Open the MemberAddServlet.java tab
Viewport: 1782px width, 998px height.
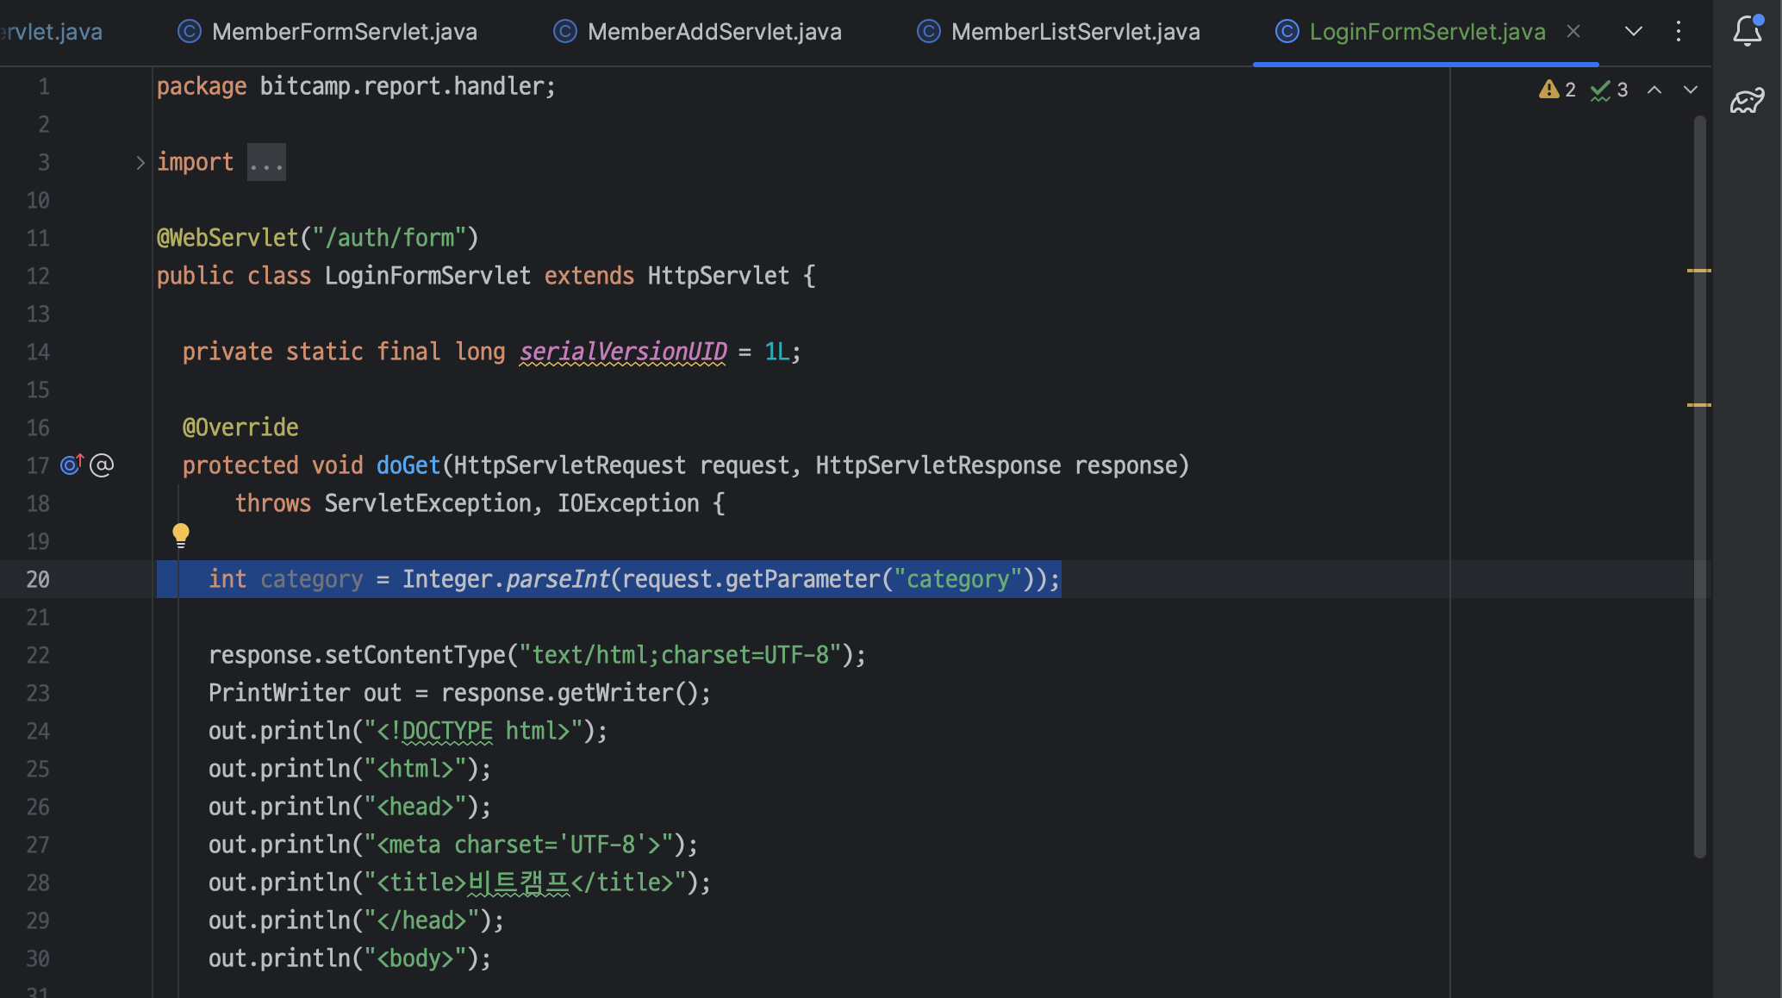(x=713, y=32)
